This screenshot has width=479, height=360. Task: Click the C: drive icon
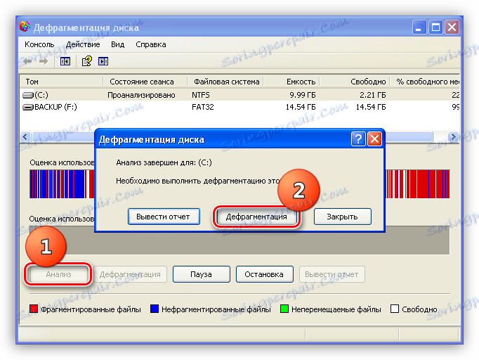28,96
